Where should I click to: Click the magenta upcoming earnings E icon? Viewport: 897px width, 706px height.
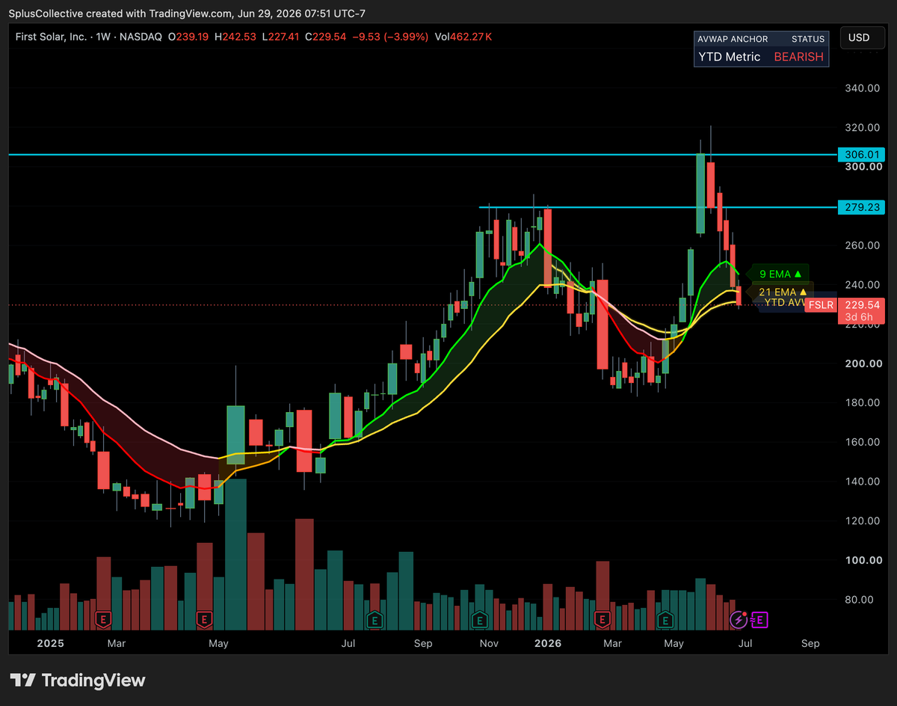coord(759,619)
